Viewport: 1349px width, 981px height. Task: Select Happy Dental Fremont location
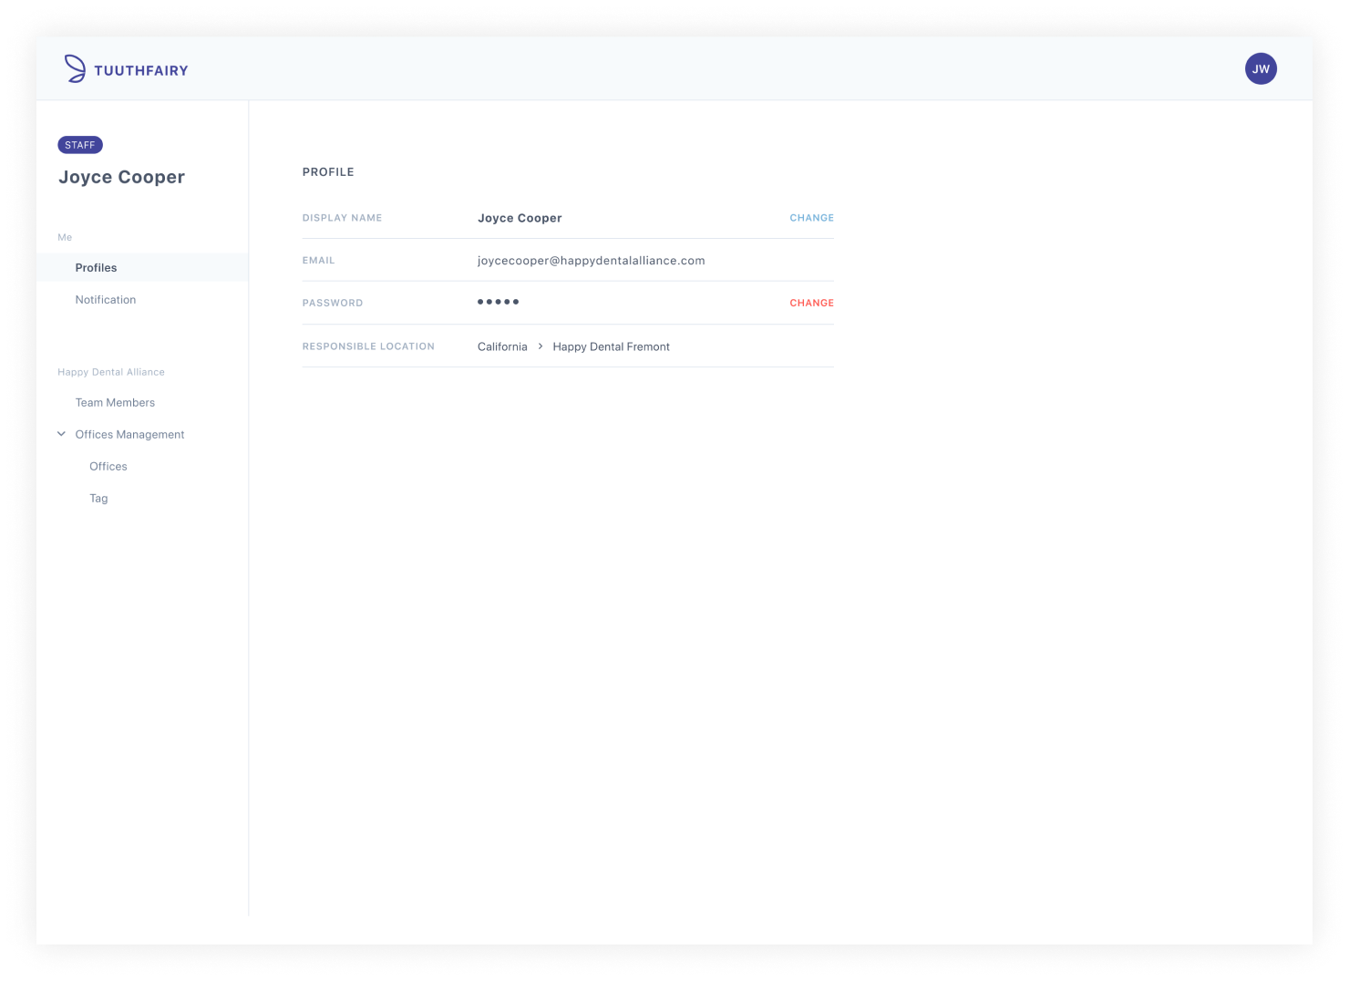pyautogui.click(x=611, y=346)
